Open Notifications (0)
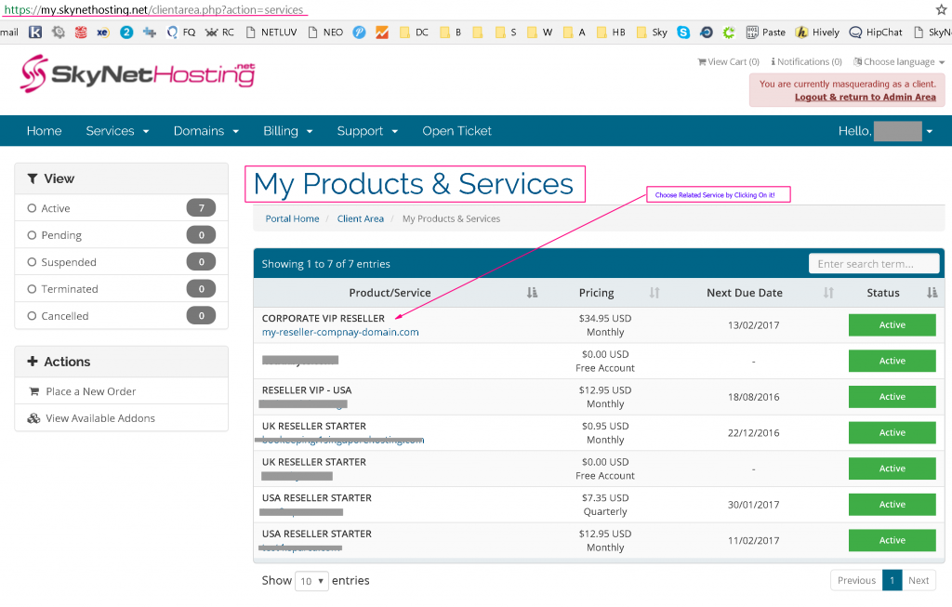The image size is (952, 607). [806, 62]
